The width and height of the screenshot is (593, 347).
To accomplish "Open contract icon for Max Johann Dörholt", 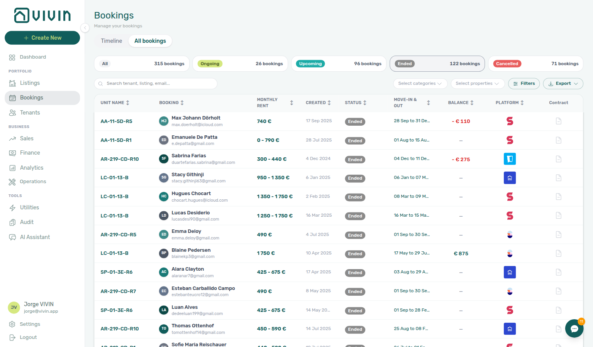I will pos(558,121).
